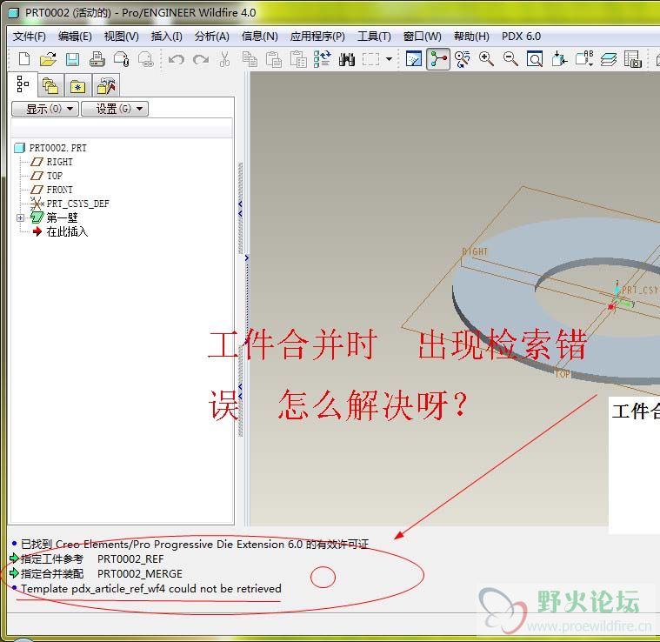Click the lower sash collapse arrow handle
Screen dimensions: 660x642
click(x=240, y=391)
